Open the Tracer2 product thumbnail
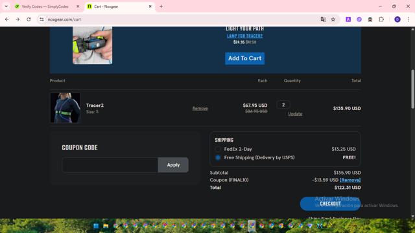415x233 pixels. pos(65,108)
